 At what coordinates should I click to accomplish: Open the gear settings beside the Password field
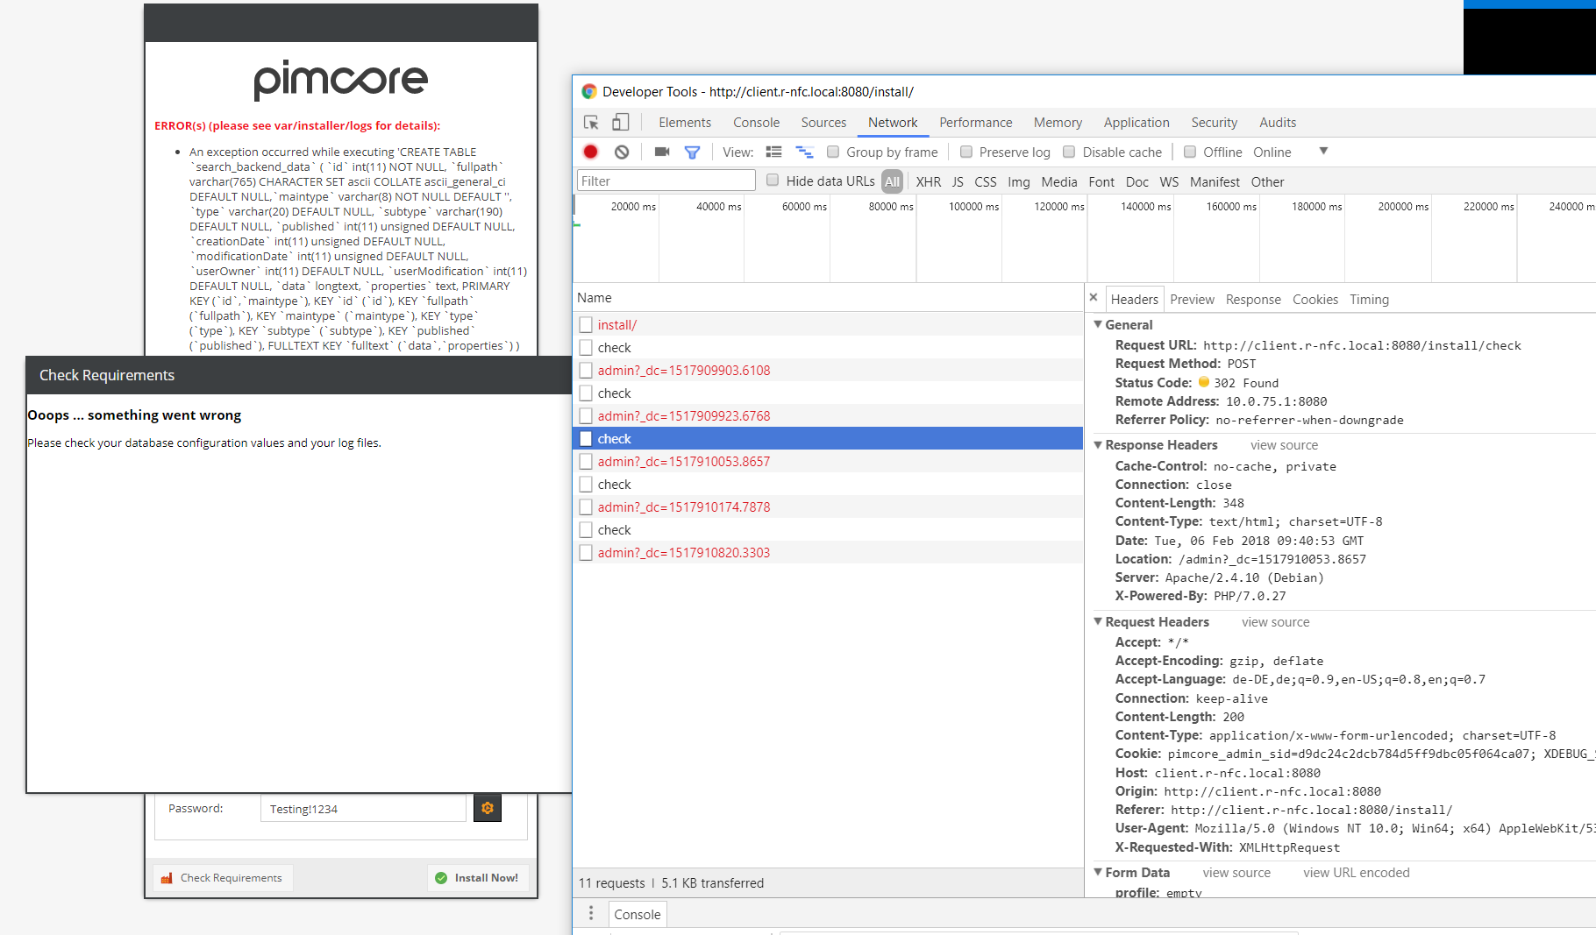tap(488, 808)
